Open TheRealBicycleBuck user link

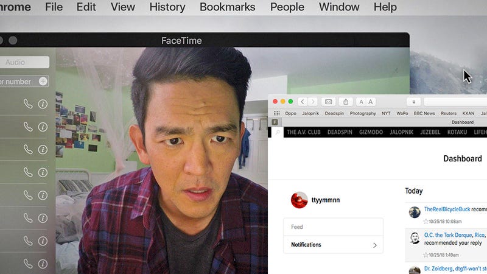(x=447, y=209)
